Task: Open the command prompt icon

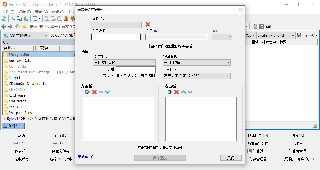Action: (268, 26)
